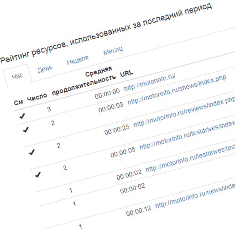Screen dimensions: 235x235
Task: Open the motorinfo.ru/news link
Action: [195, 196]
